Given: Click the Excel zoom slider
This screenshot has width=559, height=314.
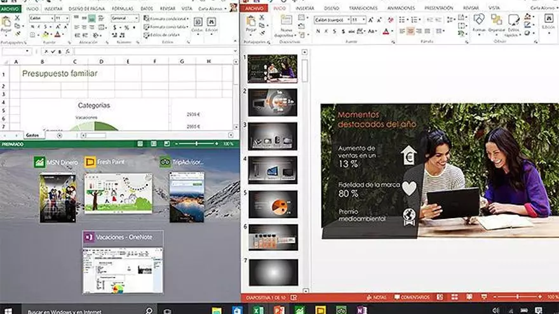Looking at the screenshot, I should (196, 144).
